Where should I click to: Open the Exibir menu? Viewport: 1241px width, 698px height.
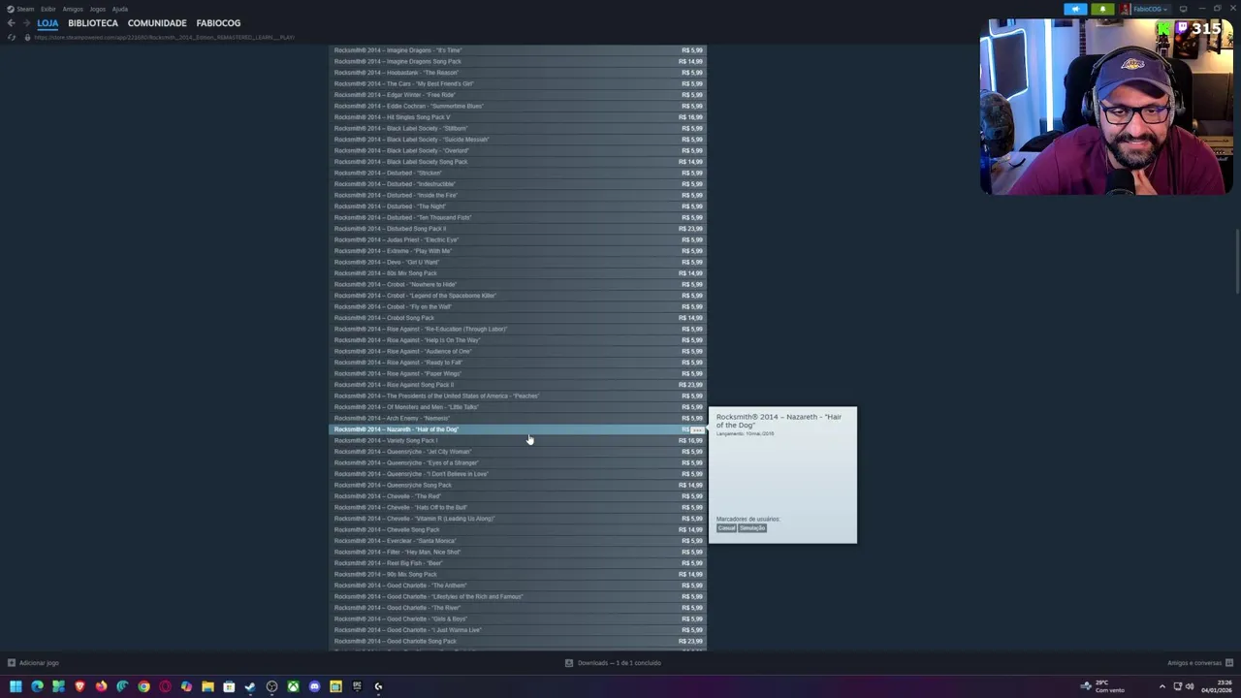point(48,9)
